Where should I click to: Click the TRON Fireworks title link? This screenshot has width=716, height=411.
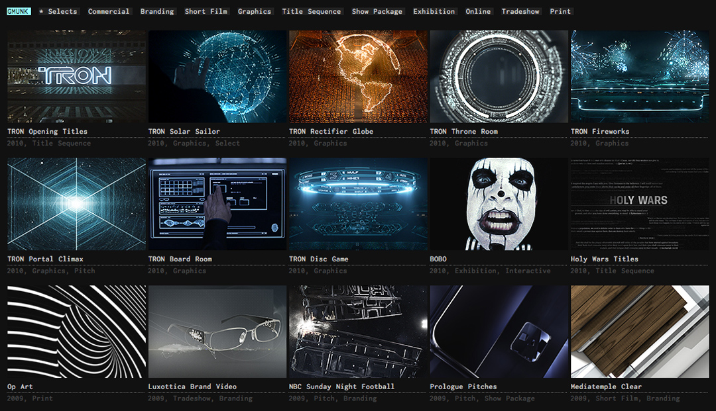(599, 132)
